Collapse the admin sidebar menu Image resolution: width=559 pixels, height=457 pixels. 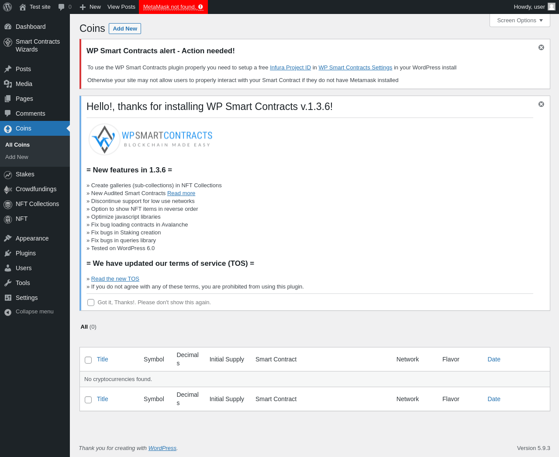(x=35, y=312)
